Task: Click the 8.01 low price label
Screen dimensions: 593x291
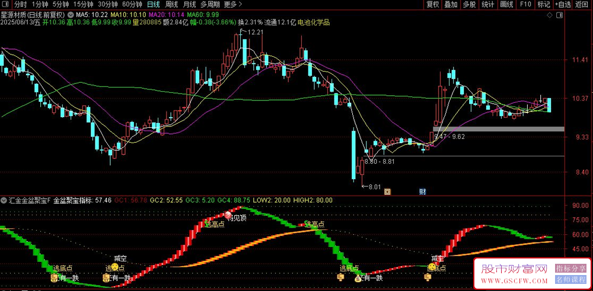Action: click(374, 186)
